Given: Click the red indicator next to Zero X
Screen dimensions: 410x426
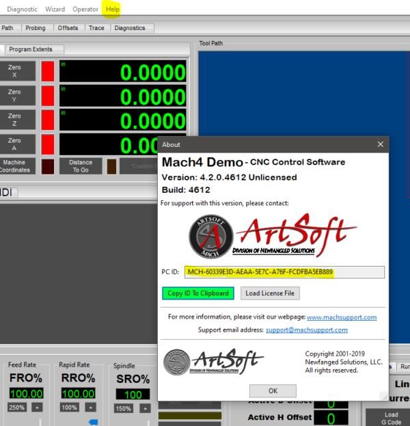Looking at the screenshot, I should click(x=48, y=71).
